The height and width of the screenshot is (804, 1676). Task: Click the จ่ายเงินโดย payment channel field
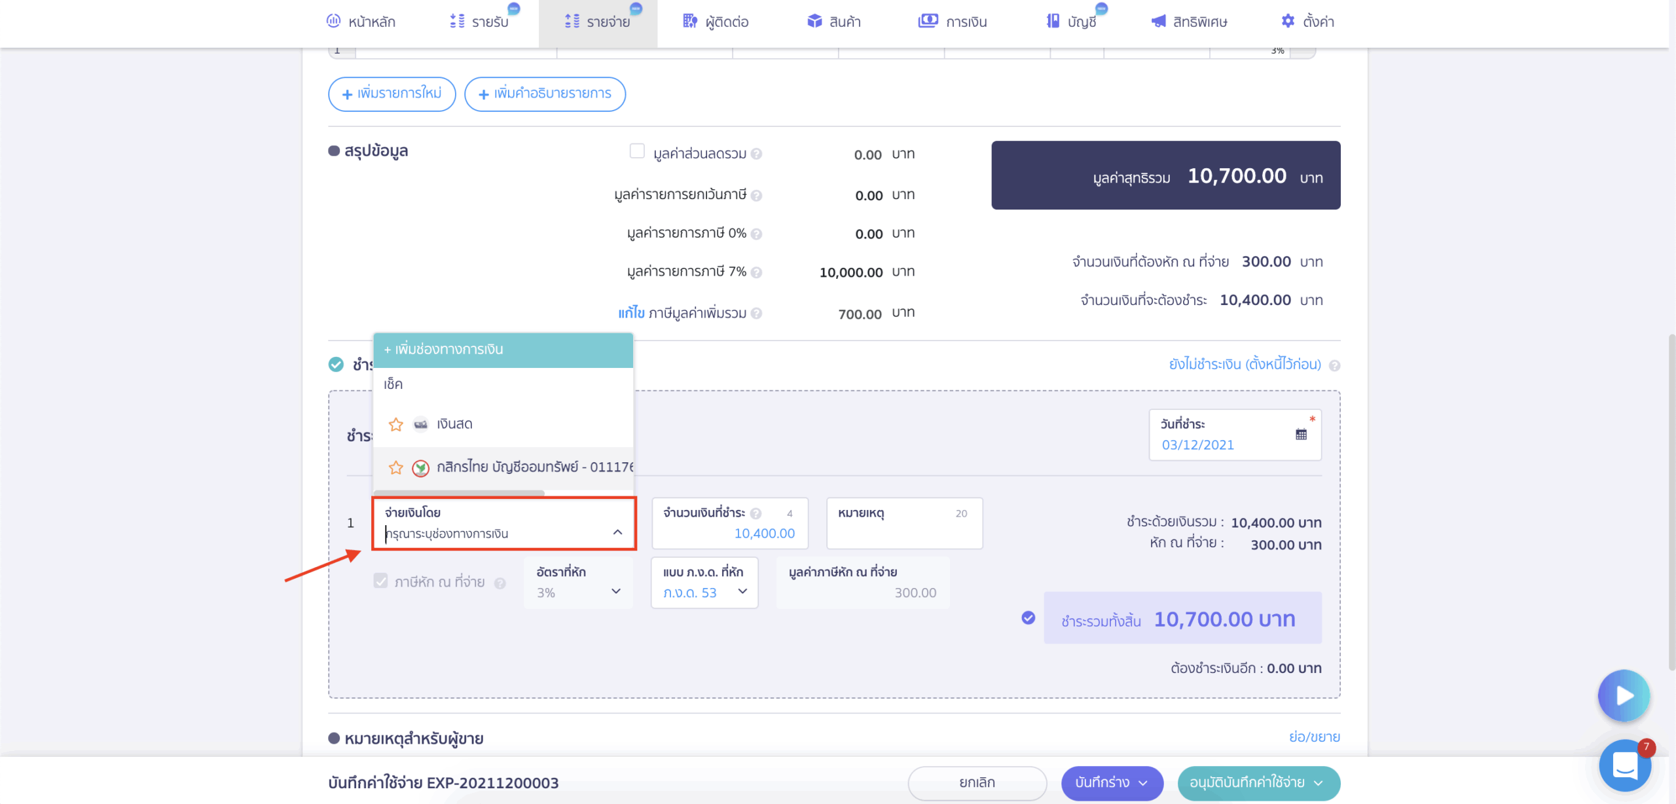click(503, 523)
